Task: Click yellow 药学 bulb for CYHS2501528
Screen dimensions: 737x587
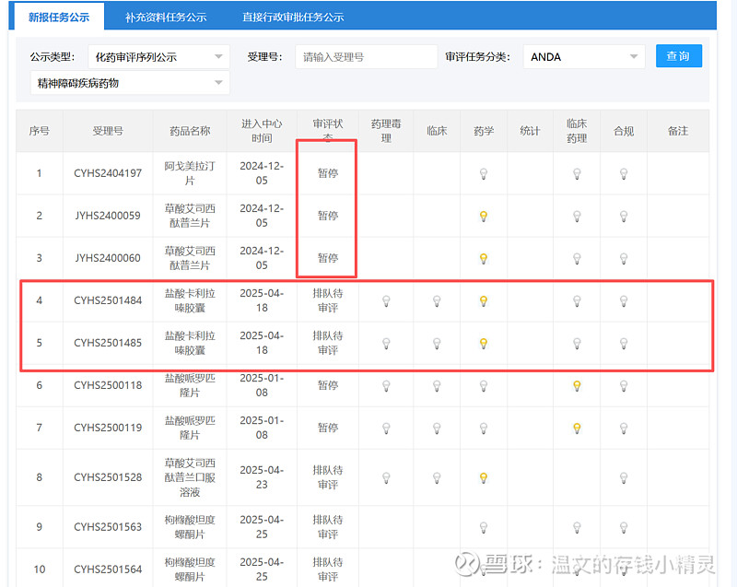Action: (484, 477)
